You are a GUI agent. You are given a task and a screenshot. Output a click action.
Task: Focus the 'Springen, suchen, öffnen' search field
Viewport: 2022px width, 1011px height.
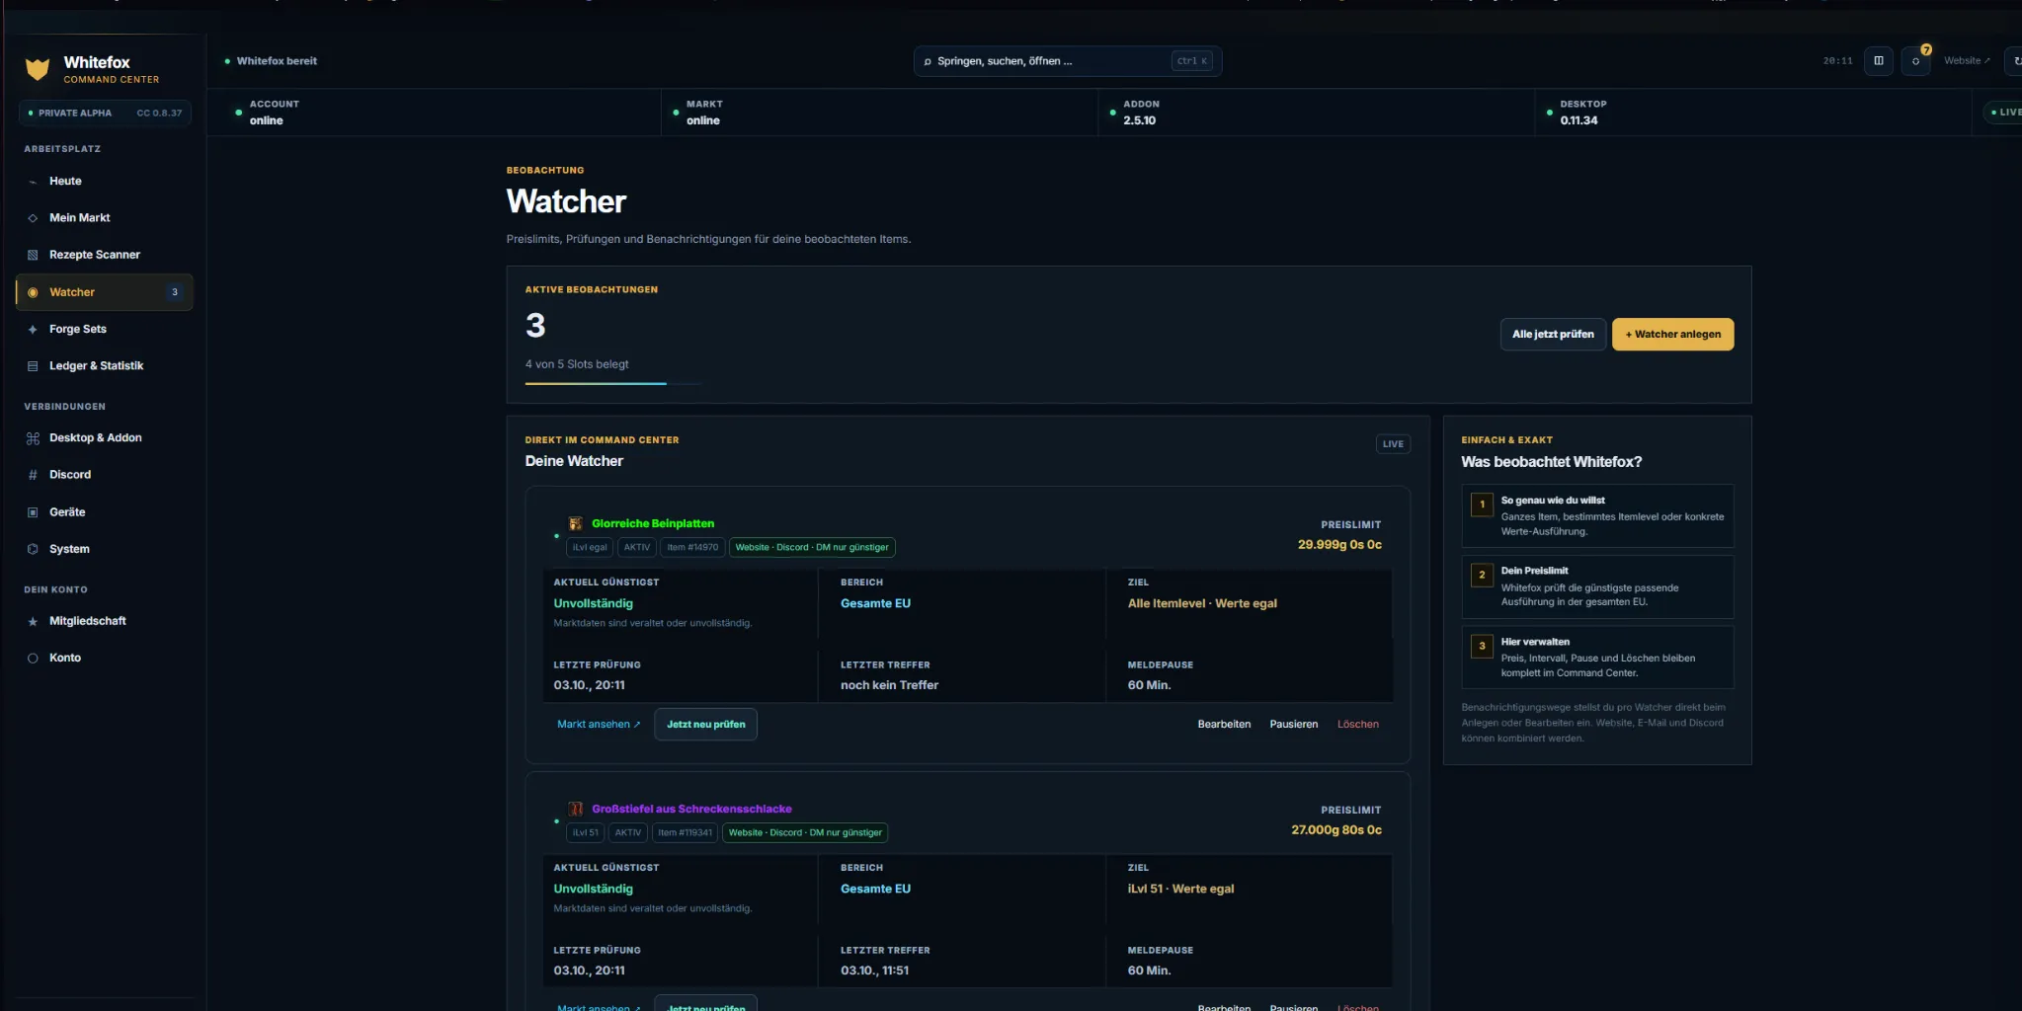1067,61
